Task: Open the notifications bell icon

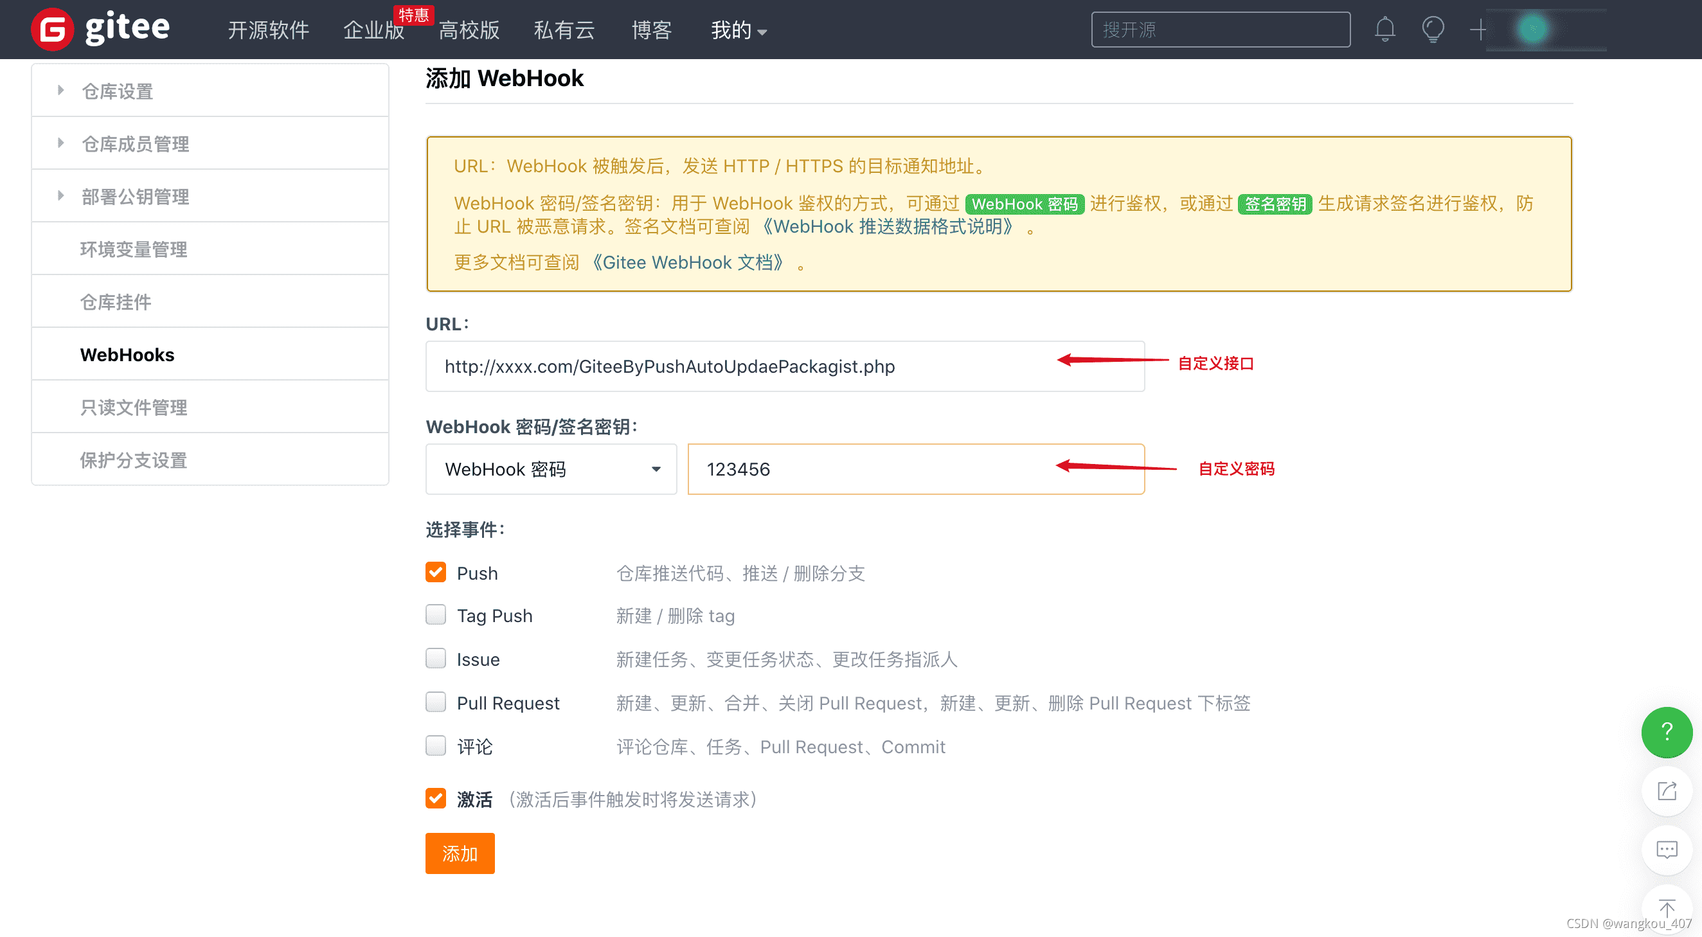Action: point(1384,30)
